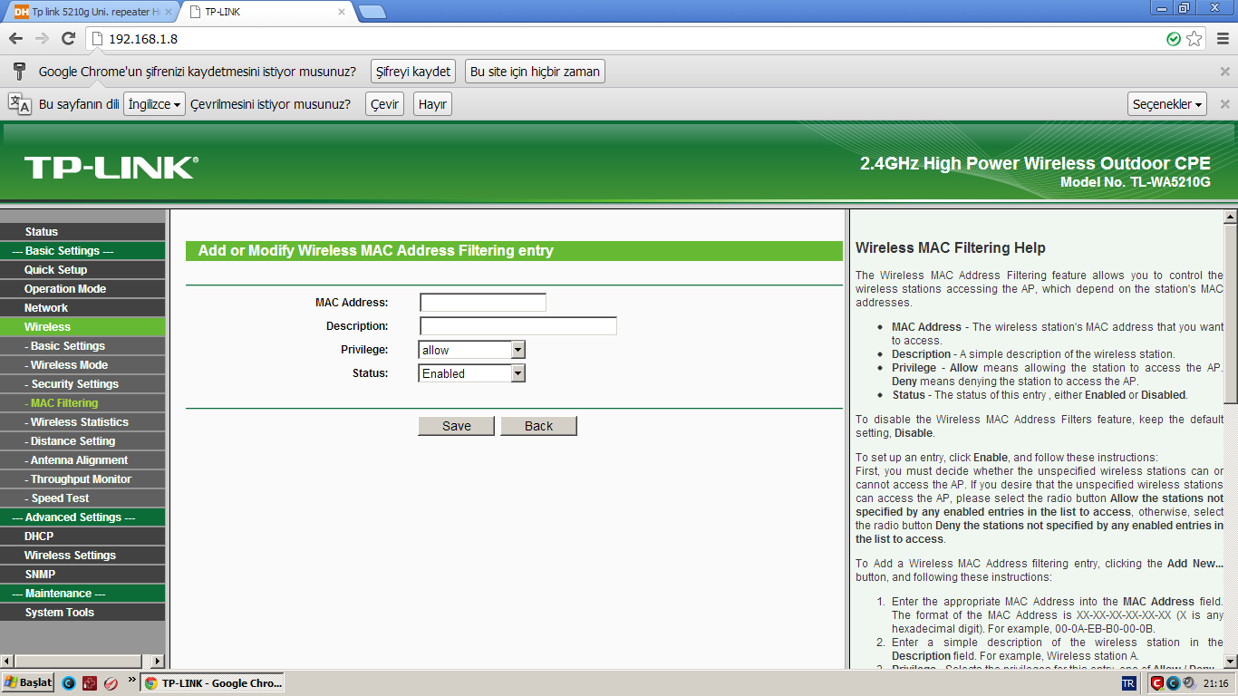The height and width of the screenshot is (696, 1238).
Task: Click the first blue quick launch icon
Action: 69,683
